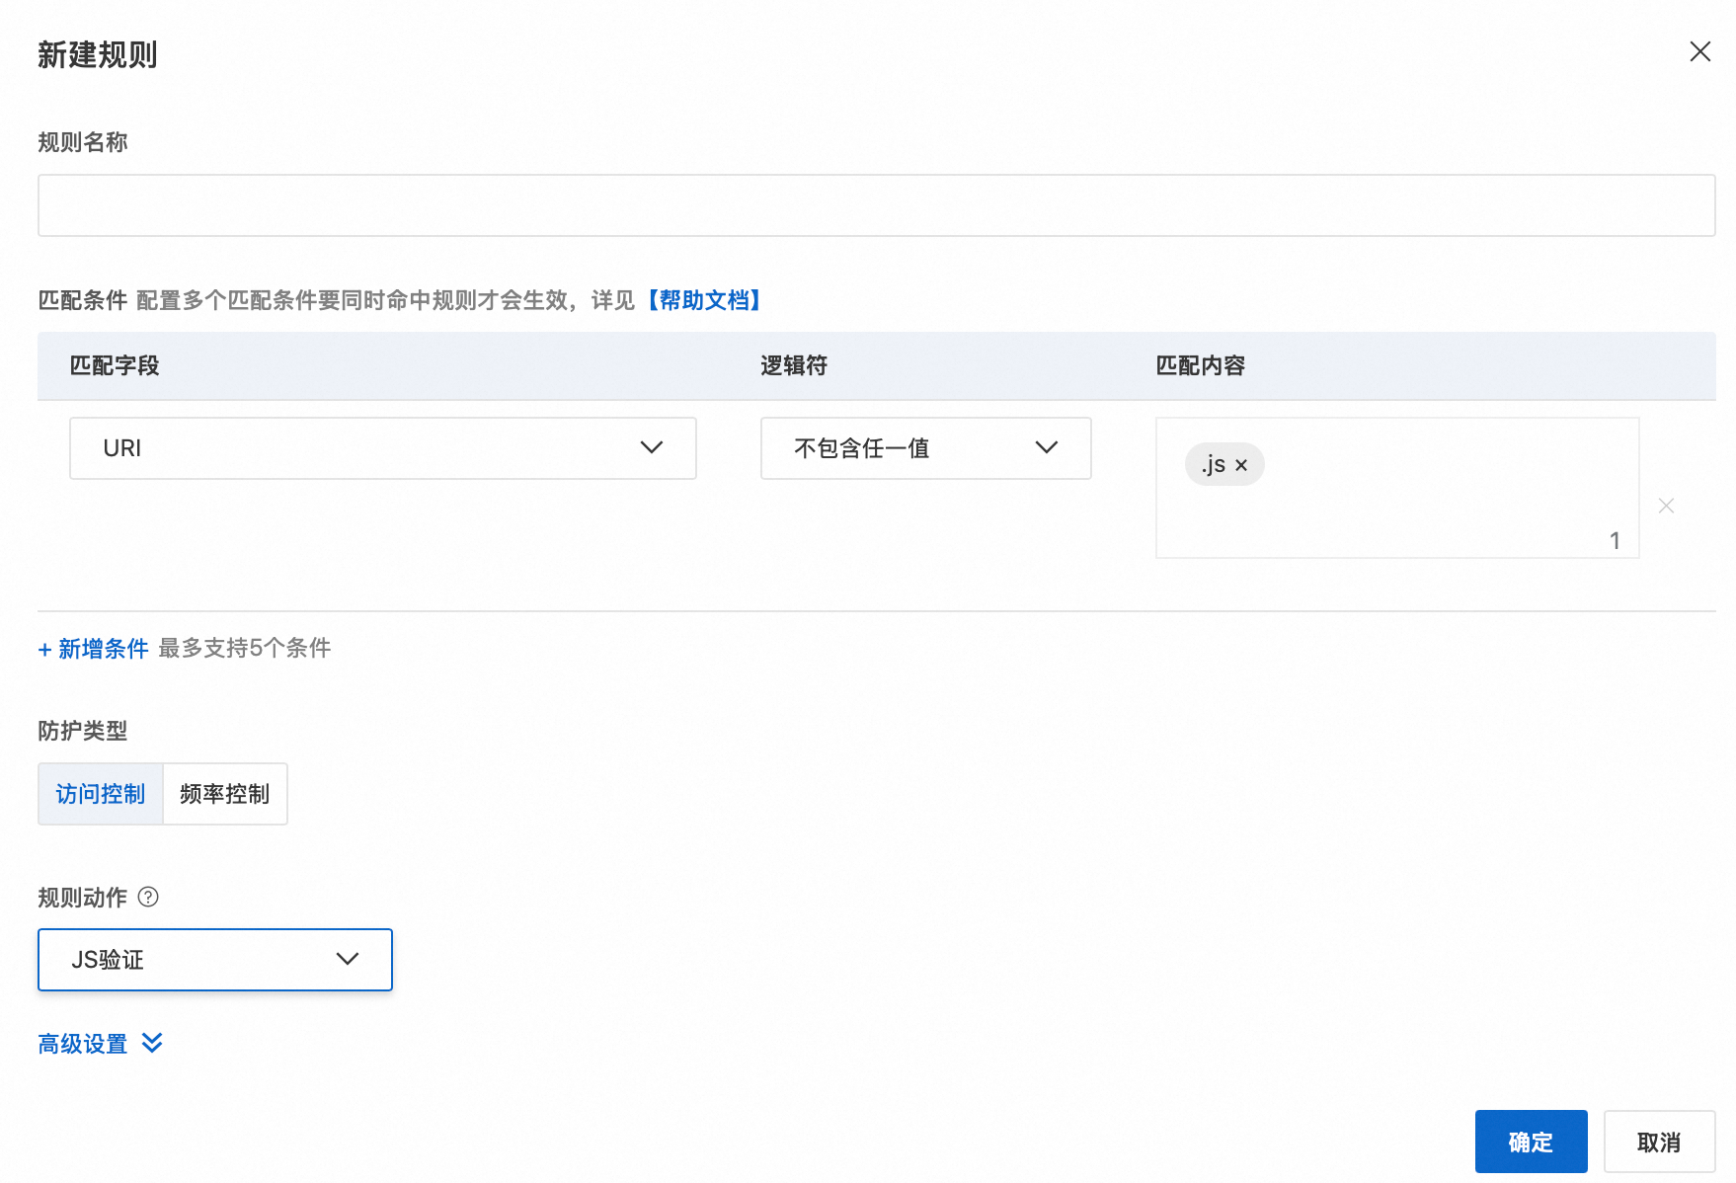Image resolution: width=1736 pixels, height=1183 pixels.
Task: Click inside the 匹配内容 tag input box
Action: pyautogui.click(x=1397, y=488)
